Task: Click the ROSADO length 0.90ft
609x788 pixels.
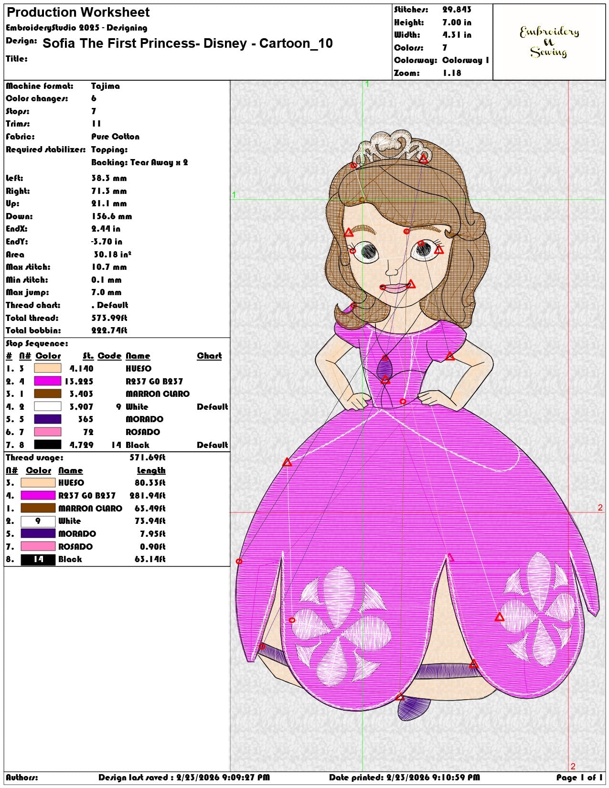Action: [x=153, y=546]
